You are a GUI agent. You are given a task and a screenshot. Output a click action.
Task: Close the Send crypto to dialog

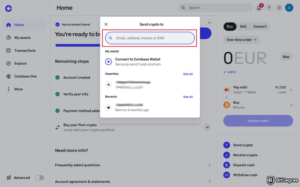coord(106,24)
